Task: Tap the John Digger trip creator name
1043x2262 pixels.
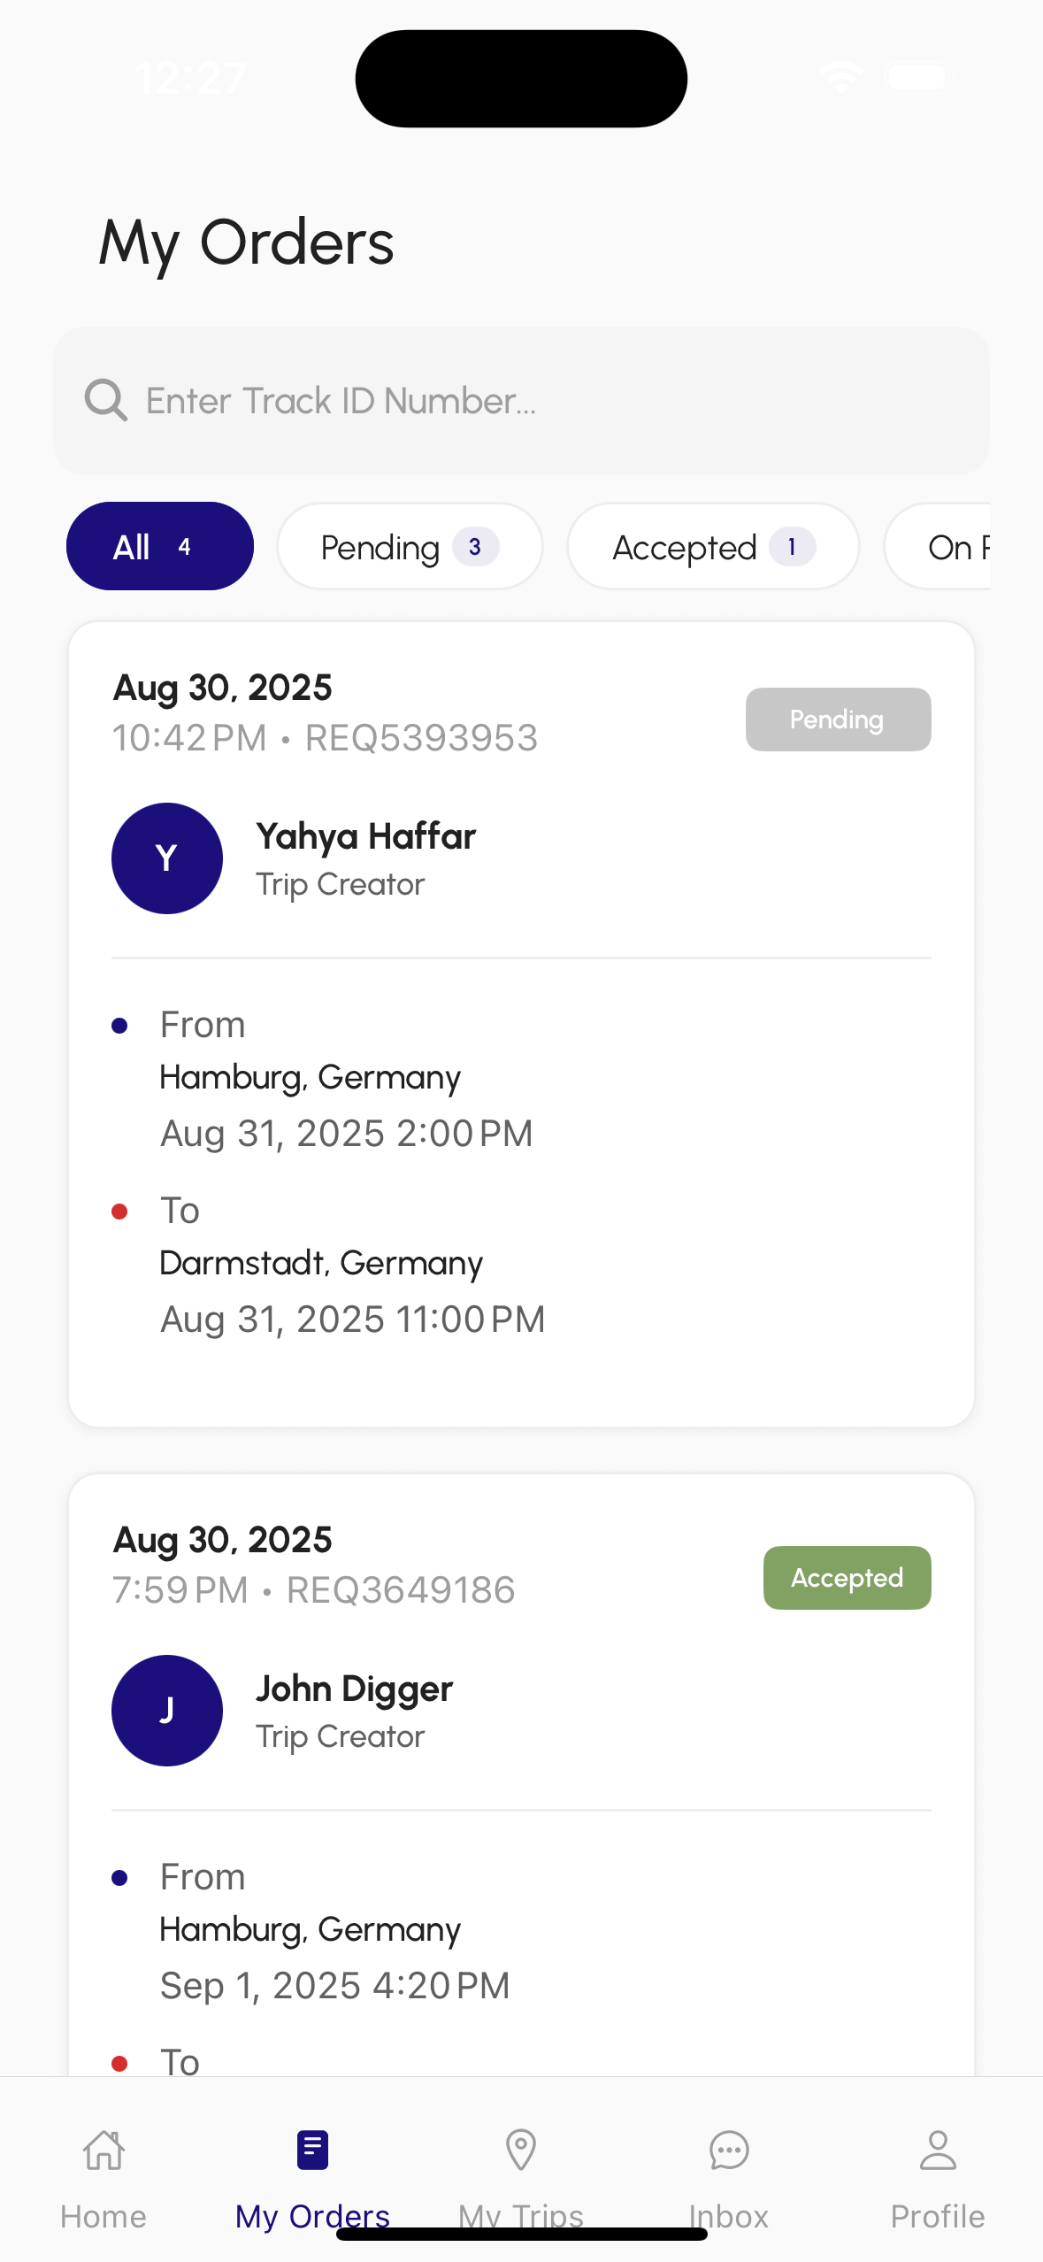Action: 355,1689
